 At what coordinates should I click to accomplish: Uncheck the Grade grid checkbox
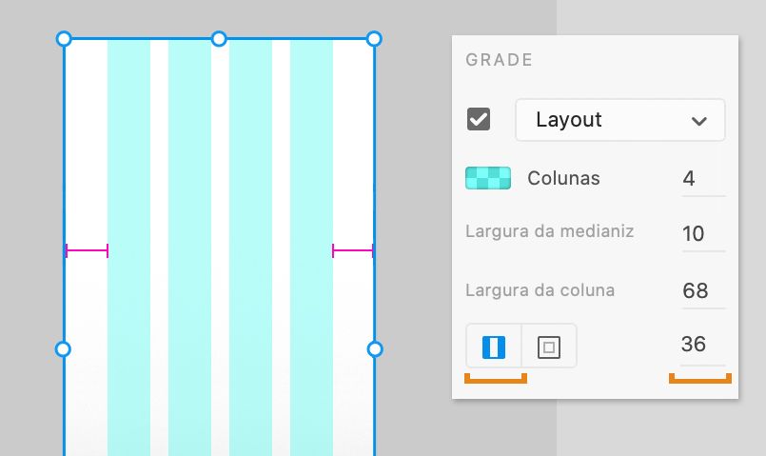tap(479, 120)
